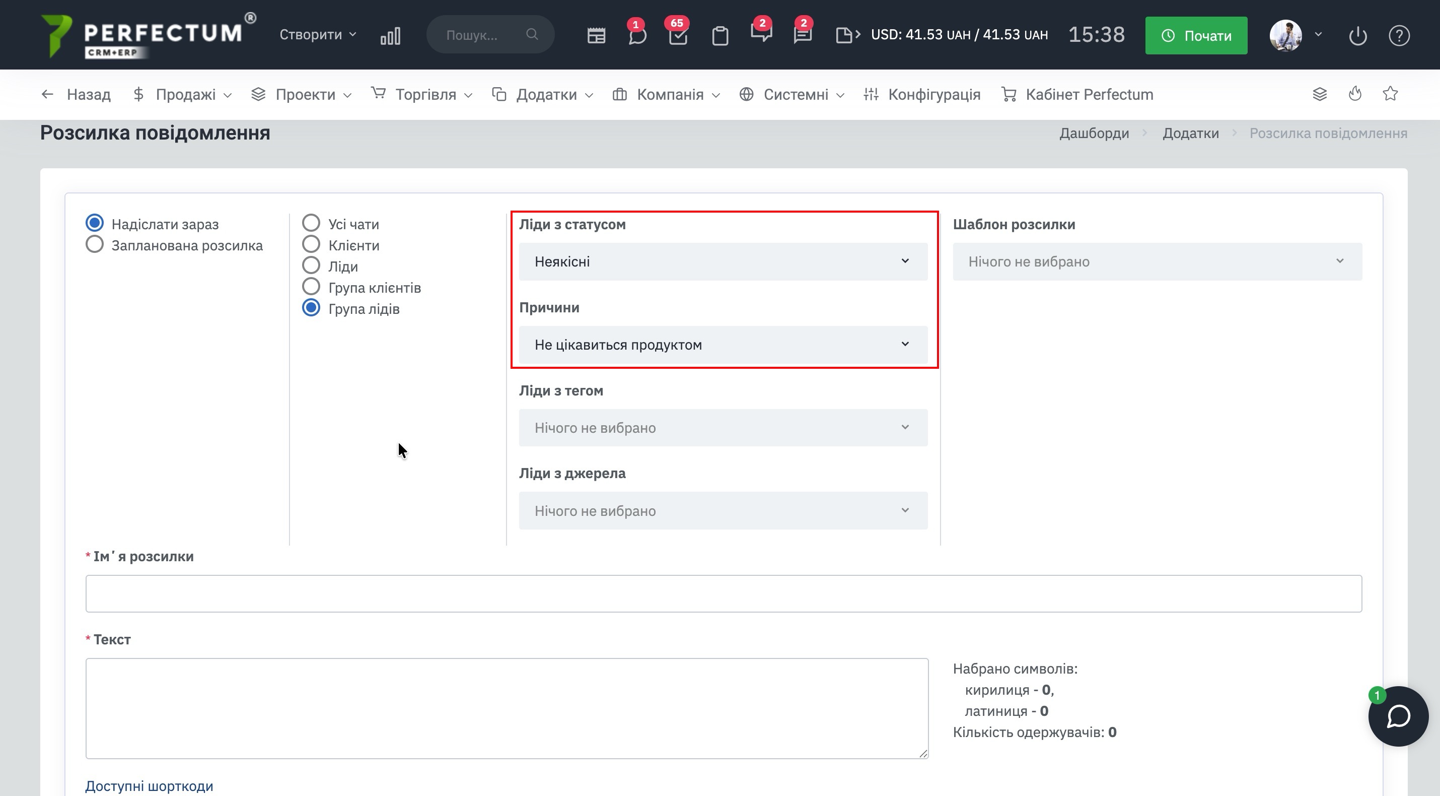The width and height of the screenshot is (1440, 796).
Task: Open tasks checklist icon with 65 badge
Action: tap(678, 36)
